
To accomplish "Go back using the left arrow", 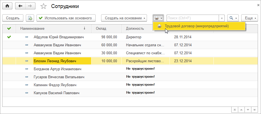I will (x=20, y=6).
